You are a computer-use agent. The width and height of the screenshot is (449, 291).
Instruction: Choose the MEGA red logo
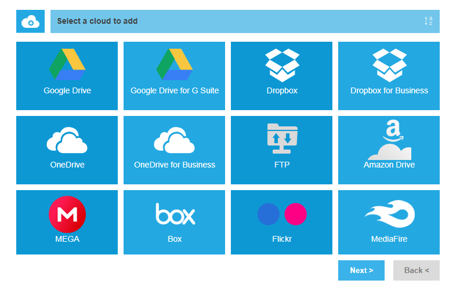pos(67,214)
